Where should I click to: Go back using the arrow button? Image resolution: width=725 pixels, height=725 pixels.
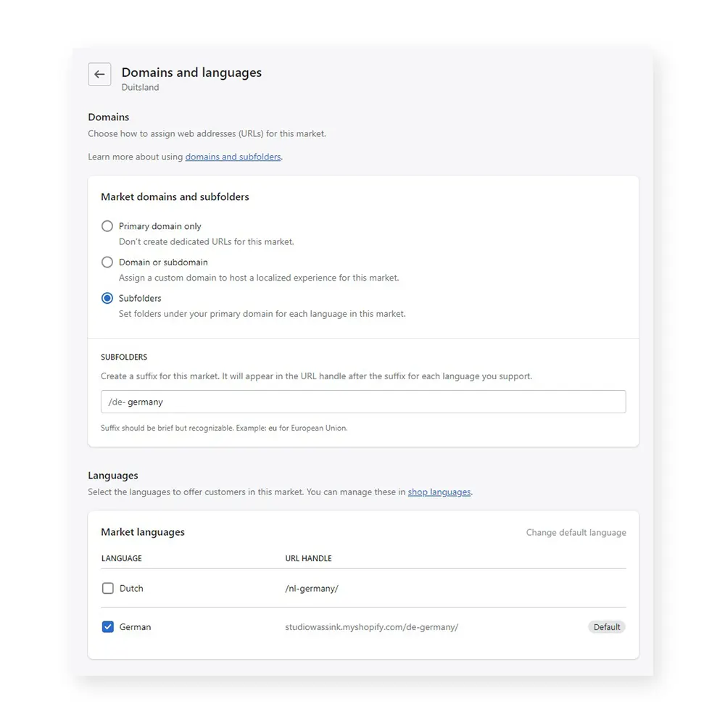point(99,75)
